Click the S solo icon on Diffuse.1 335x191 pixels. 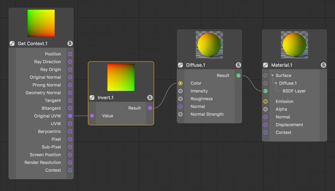238,65
